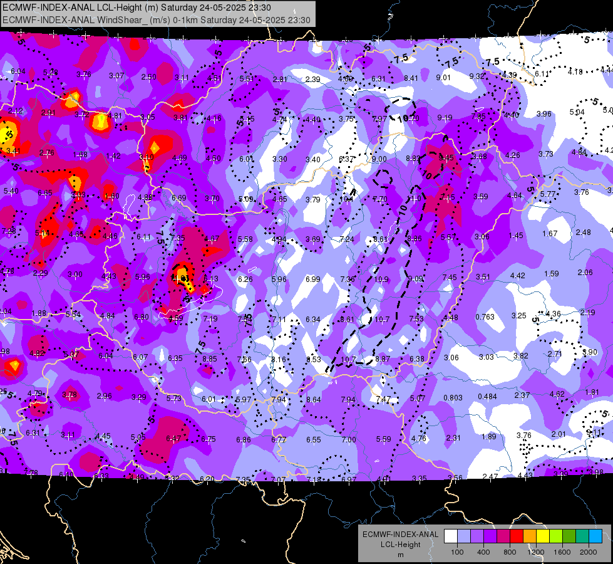The width and height of the screenshot is (613, 564).
Task: Click the wind shear value 0.803
Action: tap(453, 398)
